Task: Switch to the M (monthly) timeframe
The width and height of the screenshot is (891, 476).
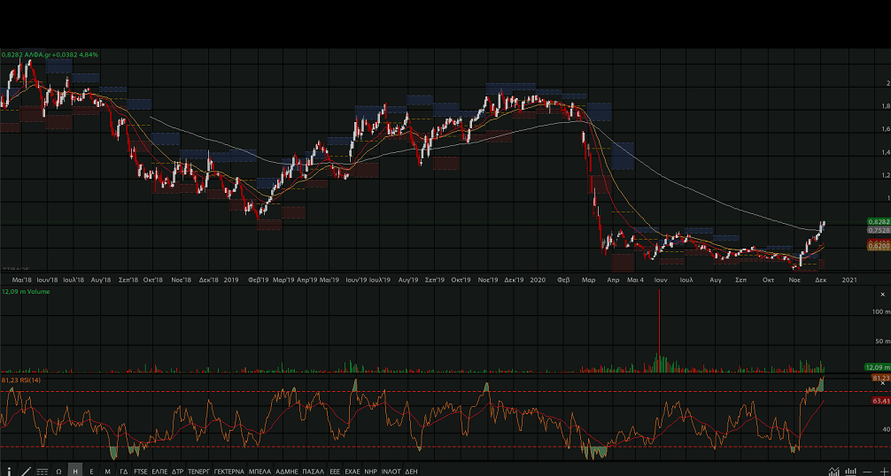Action: click(x=107, y=471)
